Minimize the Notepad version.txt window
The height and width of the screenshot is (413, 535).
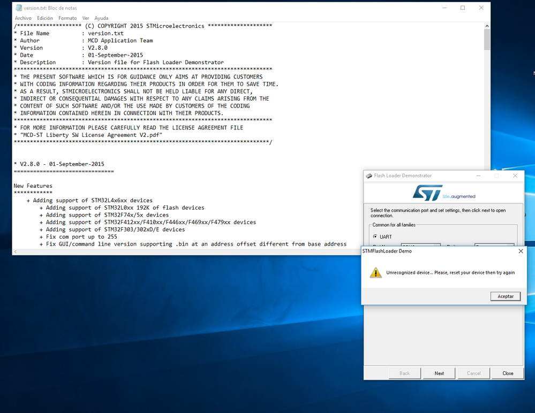click(444, 8)
